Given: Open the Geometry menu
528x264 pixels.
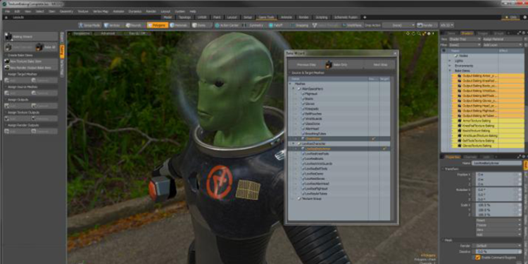Looking at the screenshot, I should pos(66,11).
